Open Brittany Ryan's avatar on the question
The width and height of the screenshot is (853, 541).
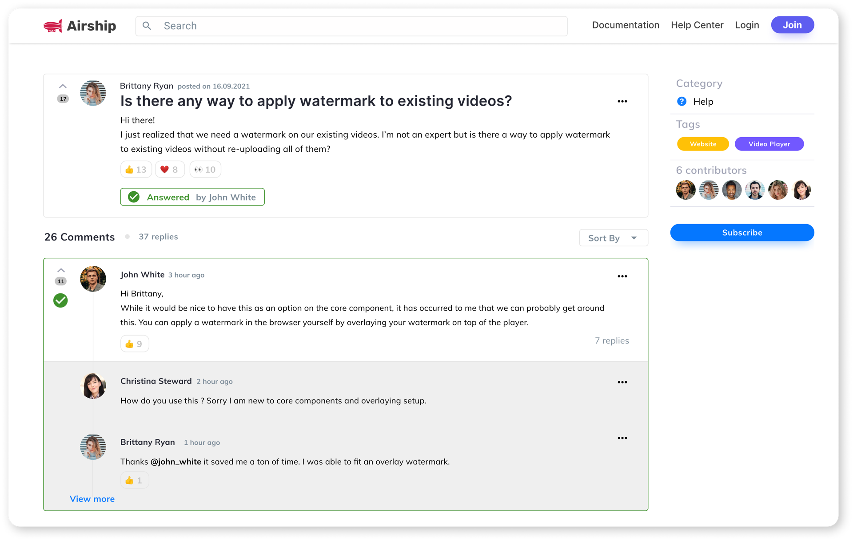pyautogui.click(x=93, y=93)
